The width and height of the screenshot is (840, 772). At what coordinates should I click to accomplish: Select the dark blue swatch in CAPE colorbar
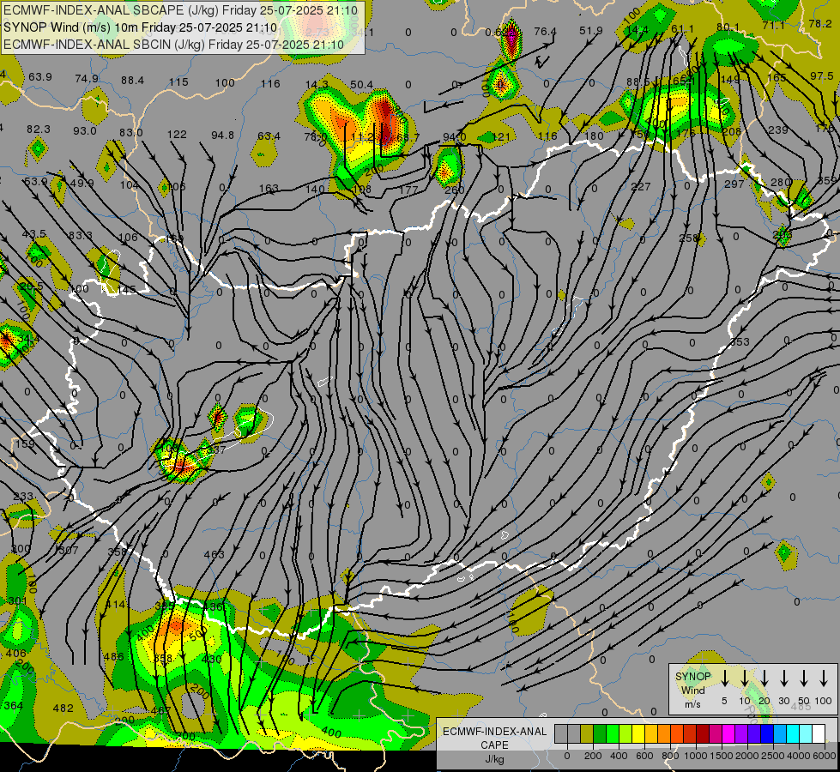[766, 734]
